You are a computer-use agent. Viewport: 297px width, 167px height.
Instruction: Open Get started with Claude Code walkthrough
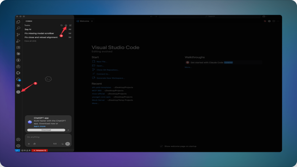pyautogui.click(x=224, y=63)
